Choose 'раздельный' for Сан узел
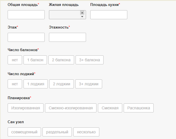This screenshot has height=139, width=176. point(57,132)
